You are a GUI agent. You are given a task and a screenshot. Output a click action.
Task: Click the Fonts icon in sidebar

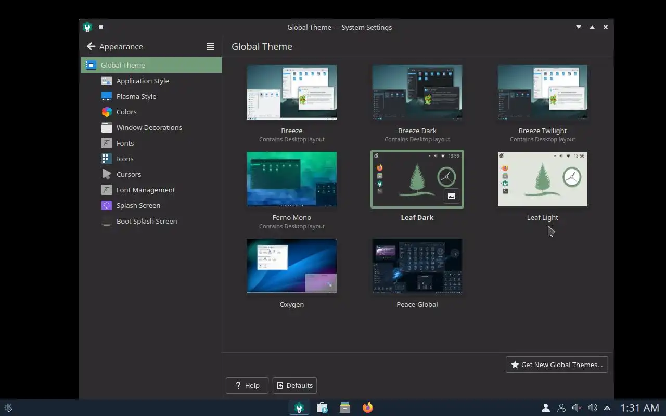(107, 143)
